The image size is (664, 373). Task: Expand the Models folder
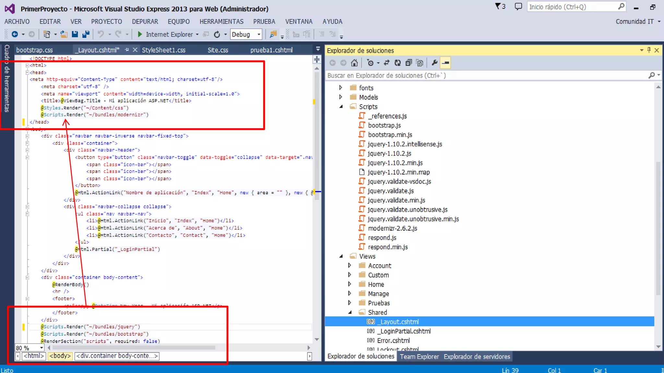tap(340, 97)
